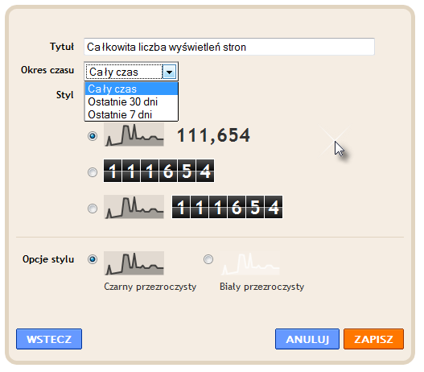Viewport: 424px width, 372px height.
Task: Click the sparkline graph in third style row
Action: pos(134,207)
